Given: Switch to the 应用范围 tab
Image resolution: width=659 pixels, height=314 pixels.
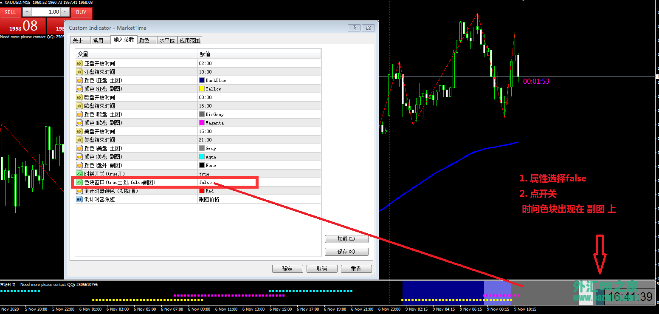Looking at the screenshot, I should (189, 40).
